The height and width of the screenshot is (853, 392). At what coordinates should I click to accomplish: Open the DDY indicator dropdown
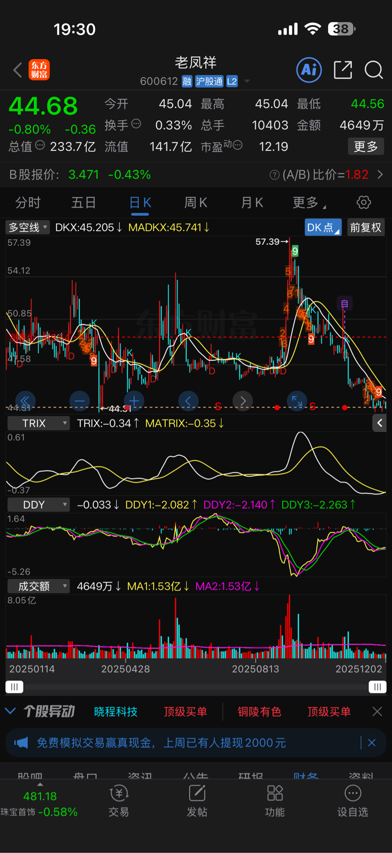click(38, 504)
